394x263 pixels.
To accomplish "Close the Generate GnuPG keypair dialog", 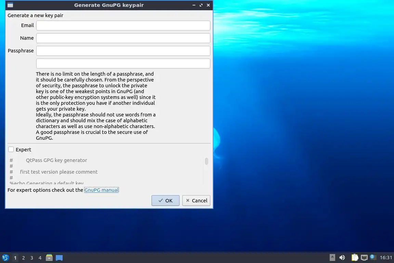I will click(x=208, y=5).
